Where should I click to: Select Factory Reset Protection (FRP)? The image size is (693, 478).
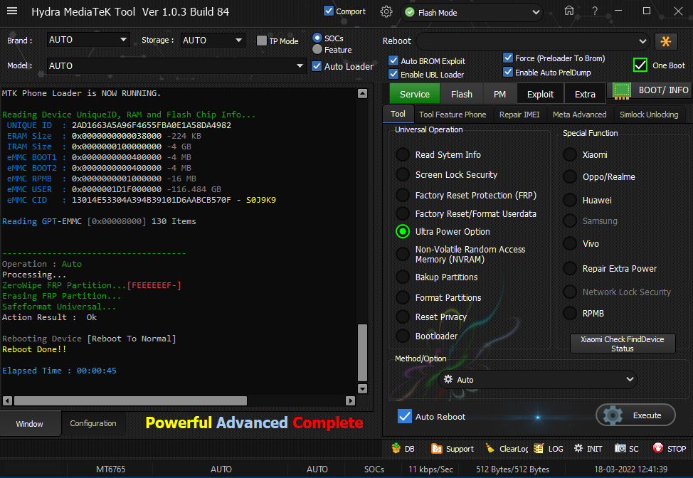(x=403, y=195)
